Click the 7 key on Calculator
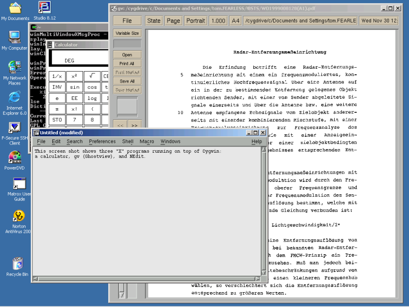The image size is (409, 307). pyautogui.click(x=74, y=120)
